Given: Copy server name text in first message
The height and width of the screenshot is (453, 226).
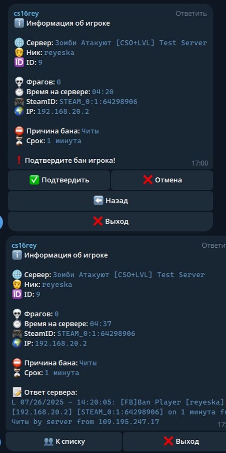Looking at the screenshot, I should (x=131, y=43).
